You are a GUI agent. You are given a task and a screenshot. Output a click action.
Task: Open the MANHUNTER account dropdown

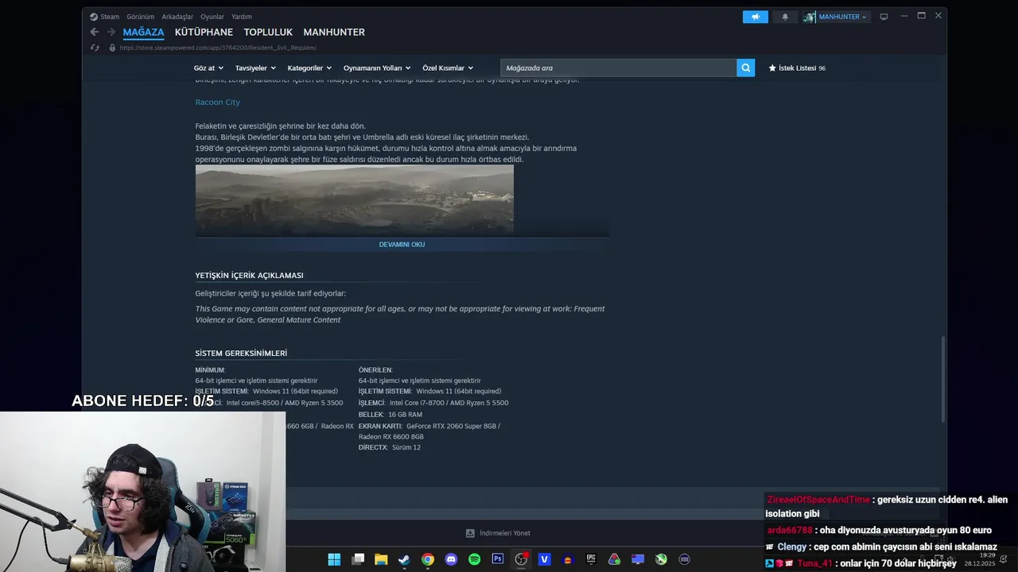842,17
